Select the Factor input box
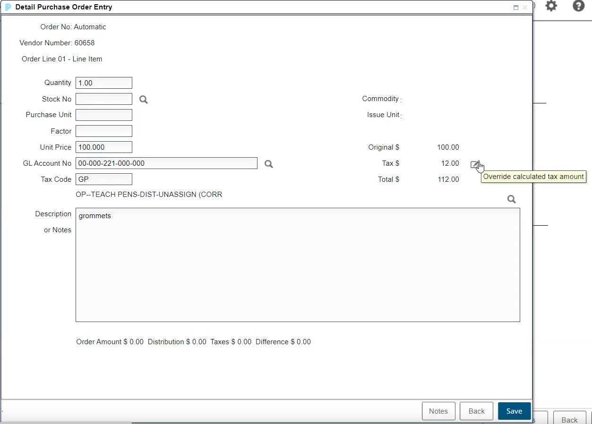 tap(103, 131)
